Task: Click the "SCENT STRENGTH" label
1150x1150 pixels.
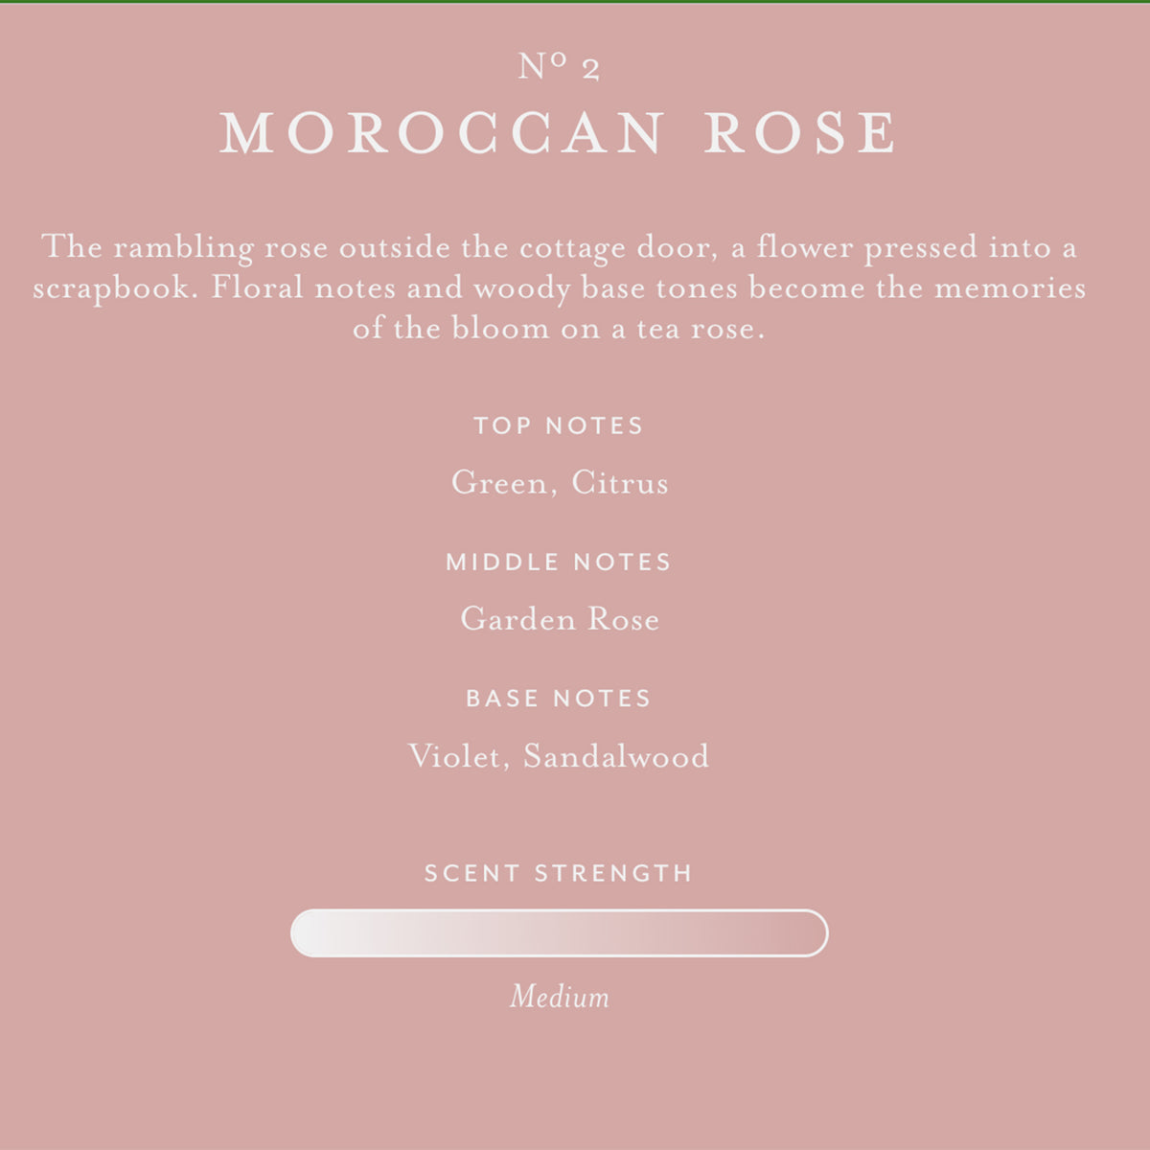Action: click(559, 873)
